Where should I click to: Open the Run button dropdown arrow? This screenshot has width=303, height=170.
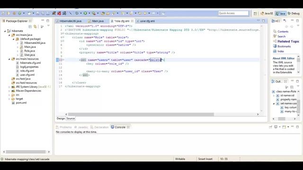point(89,13)
